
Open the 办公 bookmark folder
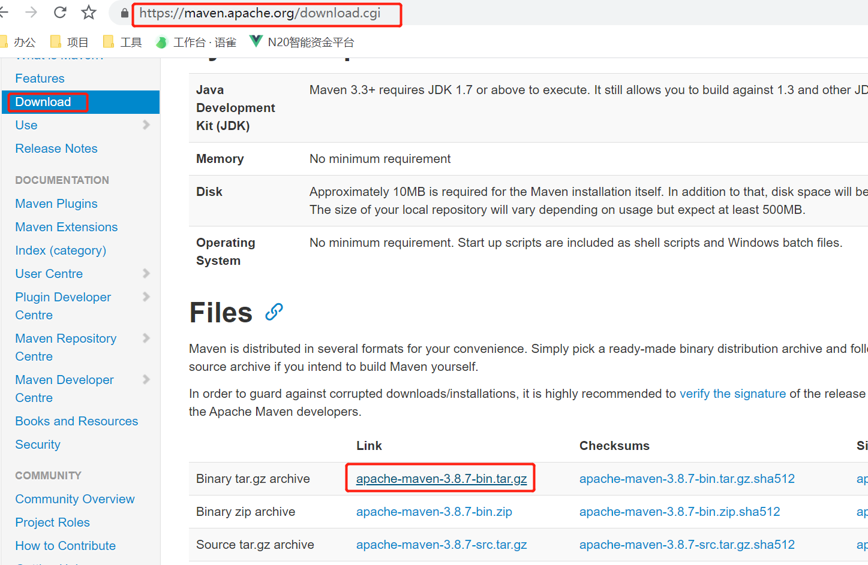pyautogui.click(x=18, y=42)
